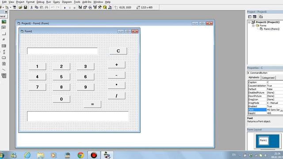Image resolution: width=283 pixels, height=159 pixels.
Task: Click View Code icon in Project panel
Action: tap(250, 17)
